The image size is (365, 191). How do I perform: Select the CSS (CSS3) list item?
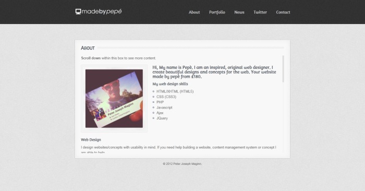166,97
